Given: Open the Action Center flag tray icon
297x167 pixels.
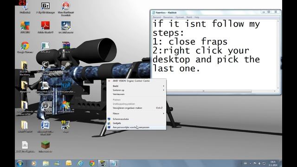Looking at the screenshot, I should [255, 163].
